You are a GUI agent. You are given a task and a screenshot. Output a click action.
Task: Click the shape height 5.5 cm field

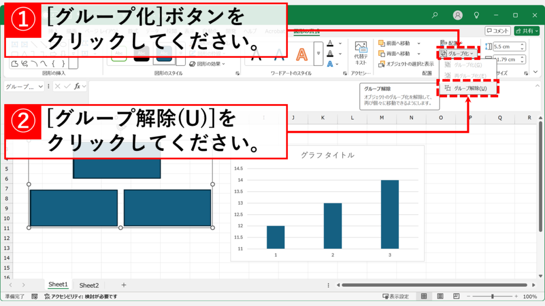coord(506,47)
